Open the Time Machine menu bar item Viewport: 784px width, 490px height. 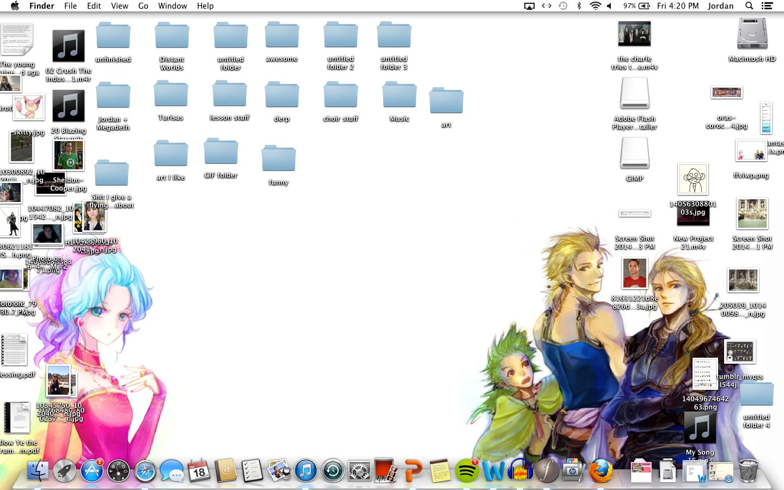click(563, 6)
